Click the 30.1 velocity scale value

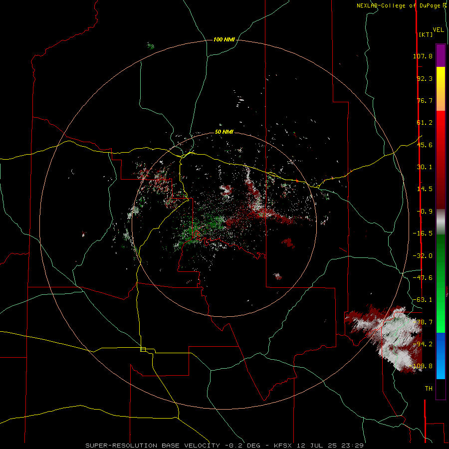click(425, 167)
